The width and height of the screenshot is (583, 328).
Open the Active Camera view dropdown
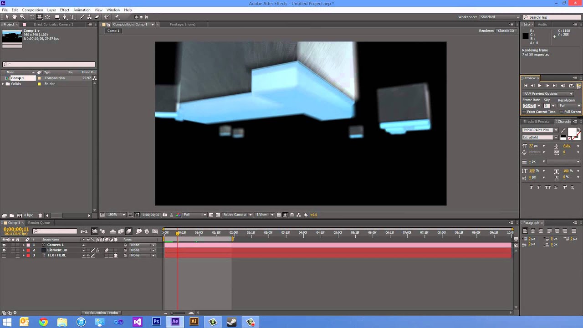coord(237,215)
